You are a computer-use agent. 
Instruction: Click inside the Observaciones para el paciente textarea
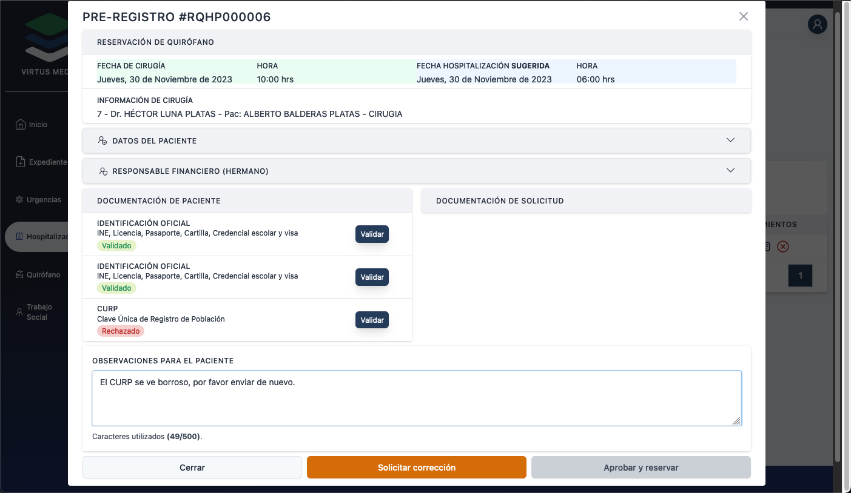[416, 403]
